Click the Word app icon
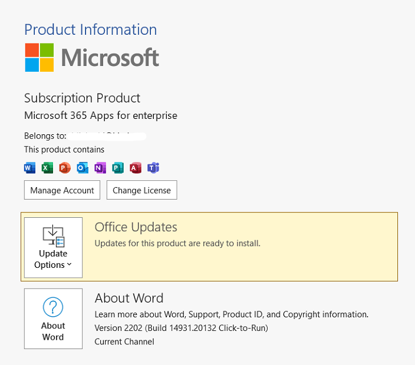The image size is (415, 365). pyautogui.click(x=29, y=168)
